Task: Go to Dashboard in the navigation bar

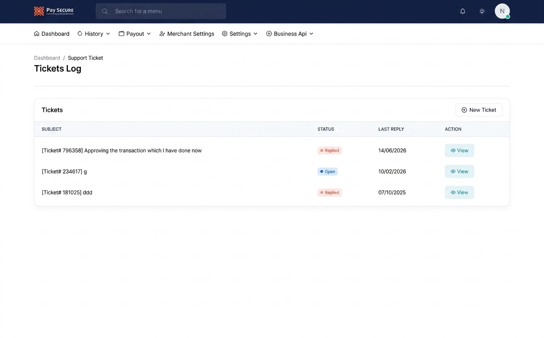Action: pos(52,34)
